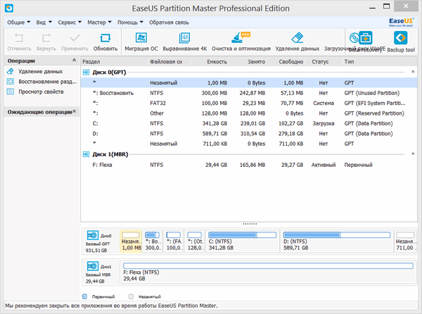
Task: Open the Выравнивание 4K alignment tool
Action: (x=184, y=38)
